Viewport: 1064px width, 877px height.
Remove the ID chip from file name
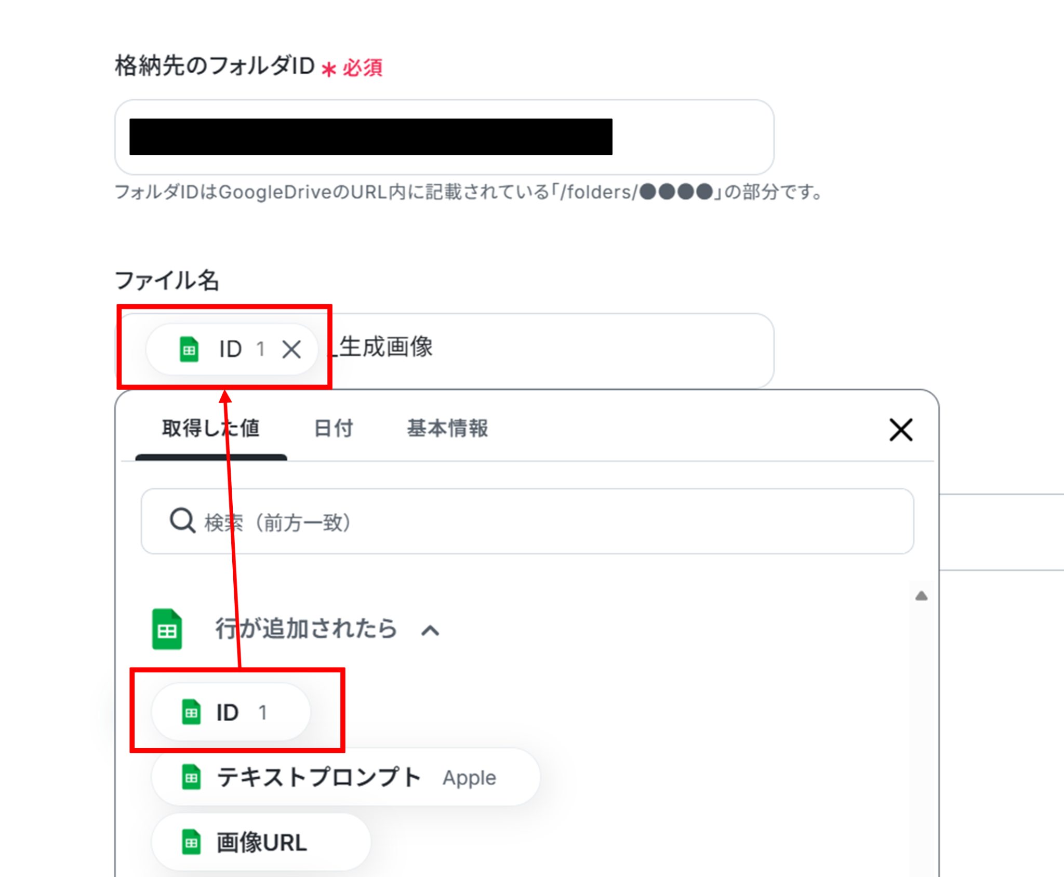pyautogui.click(x=291, y=349)
